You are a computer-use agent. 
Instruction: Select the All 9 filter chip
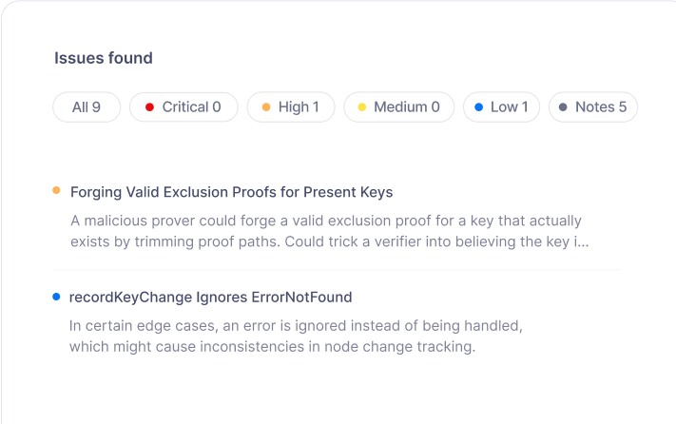(87, 106)
